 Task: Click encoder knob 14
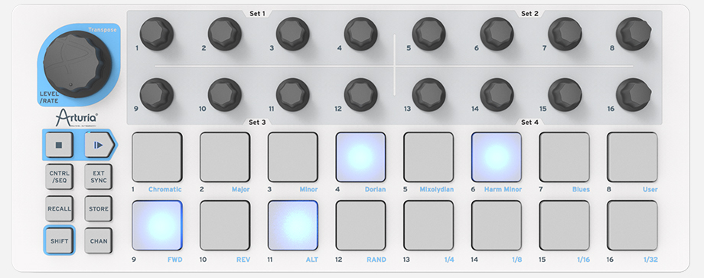click(x=497, y=95)
